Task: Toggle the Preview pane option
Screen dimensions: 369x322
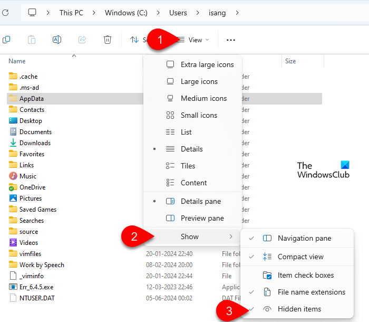Action: click(x=192, y=218)
